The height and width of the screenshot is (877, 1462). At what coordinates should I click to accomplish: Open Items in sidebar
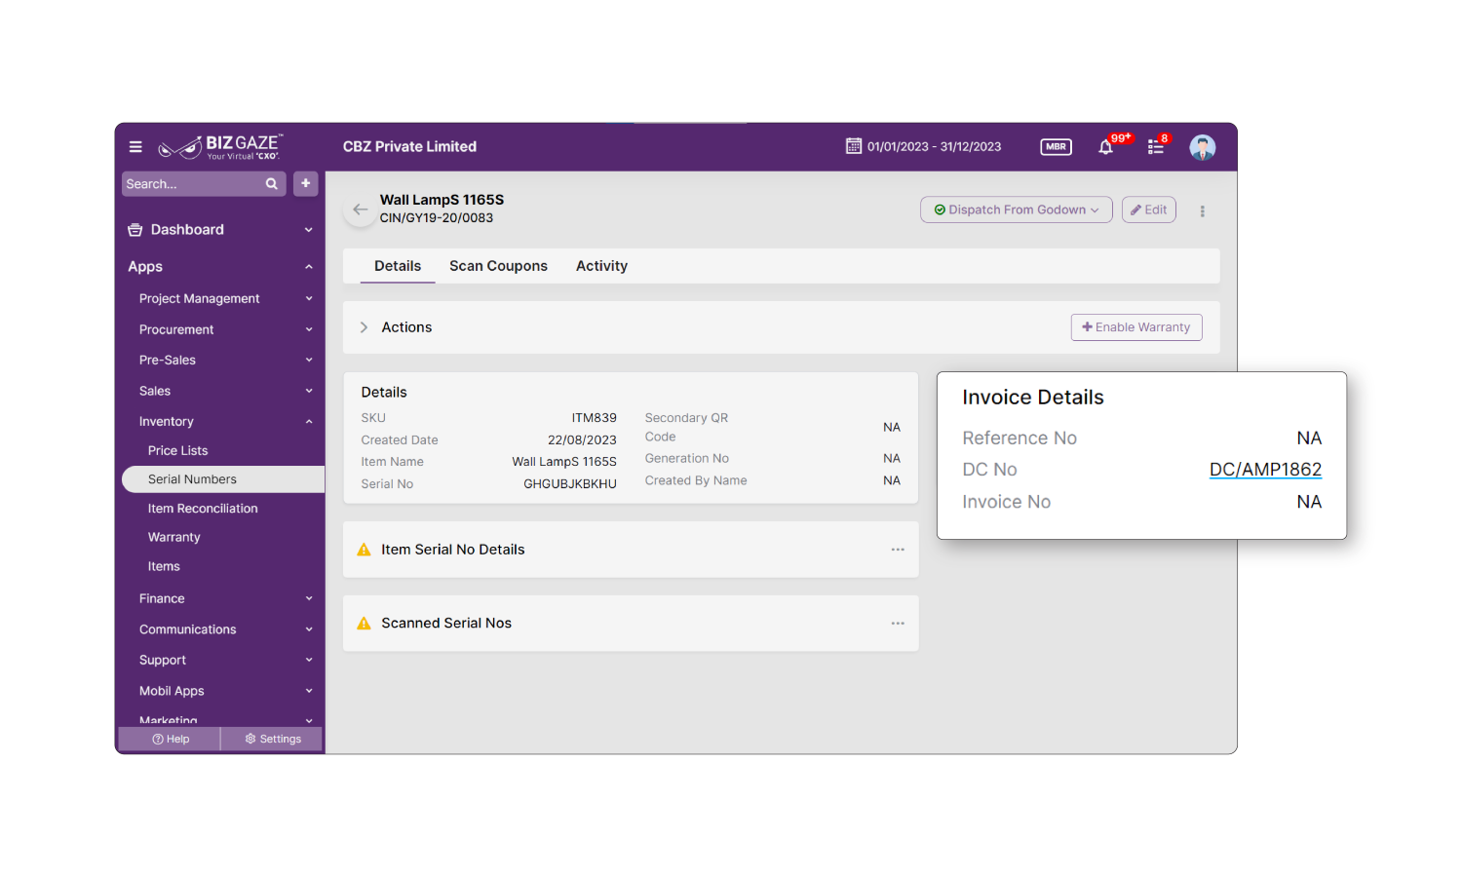pyautogui.click(x=164, y=567)
